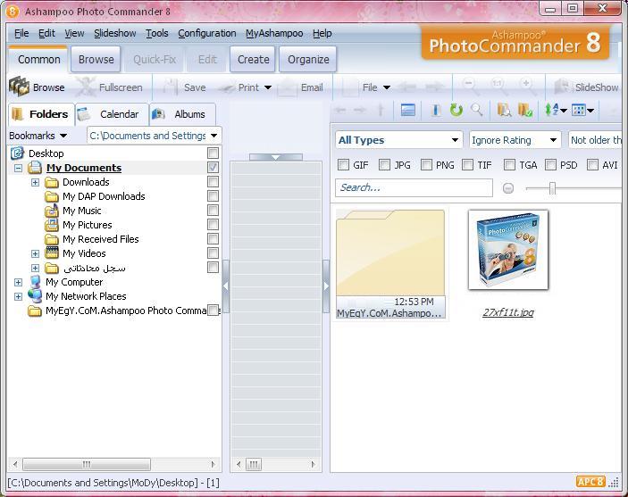Enable the PSD file type filter
The width and height of the screenshot is (628, 497).
(550, 165)
